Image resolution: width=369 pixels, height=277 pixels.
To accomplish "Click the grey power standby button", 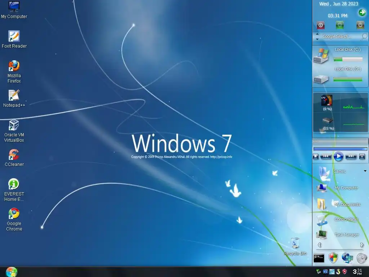I will [360, 25].
